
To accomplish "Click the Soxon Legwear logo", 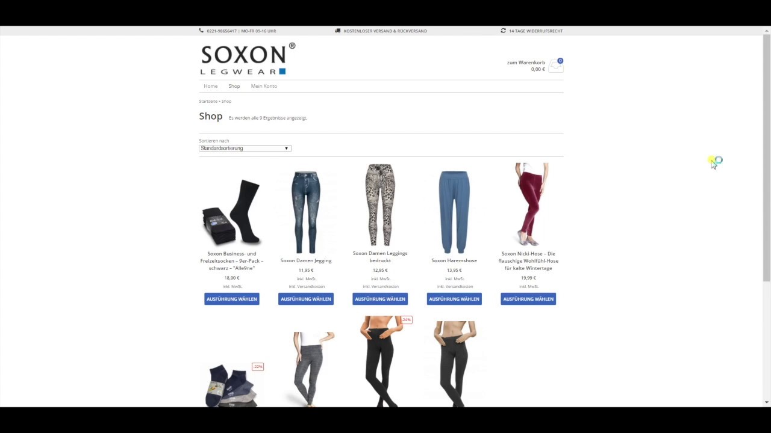I will [248, 58].
